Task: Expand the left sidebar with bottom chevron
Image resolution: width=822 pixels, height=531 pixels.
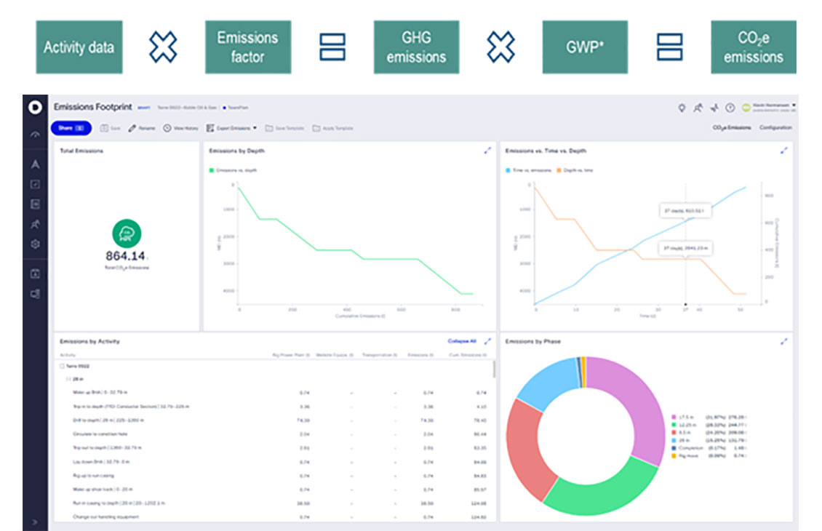Action: (35, 522)
